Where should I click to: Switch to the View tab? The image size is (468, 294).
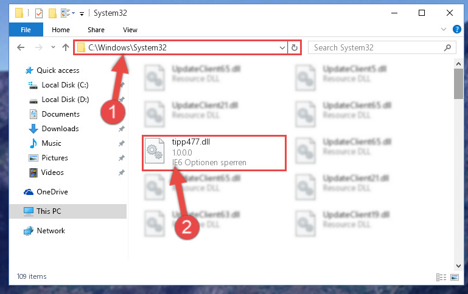click(x=130, y=30)
